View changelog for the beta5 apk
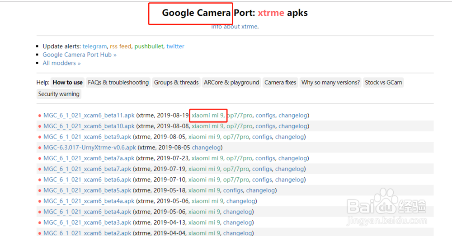This screenshot has height=236, width=452. tap(261, 190)
